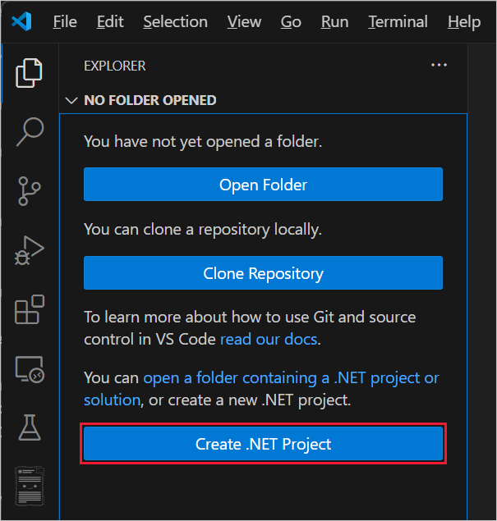The width and height of the screenshot is (497, 521).
Task: Open the File menu
Action: pos(64,21)
